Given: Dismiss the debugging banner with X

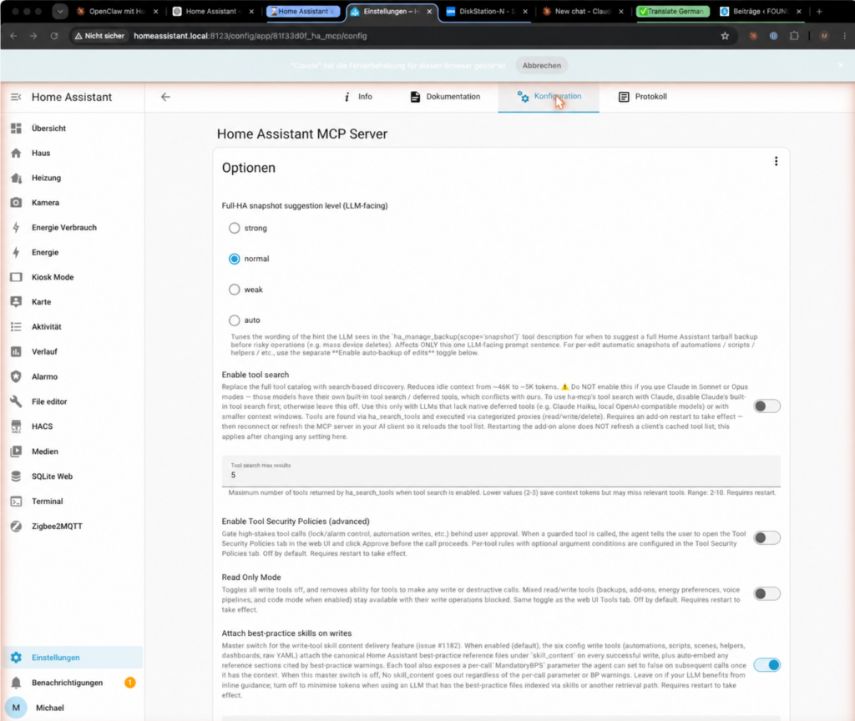Looking at the screenshot, I should coord(840,65).
